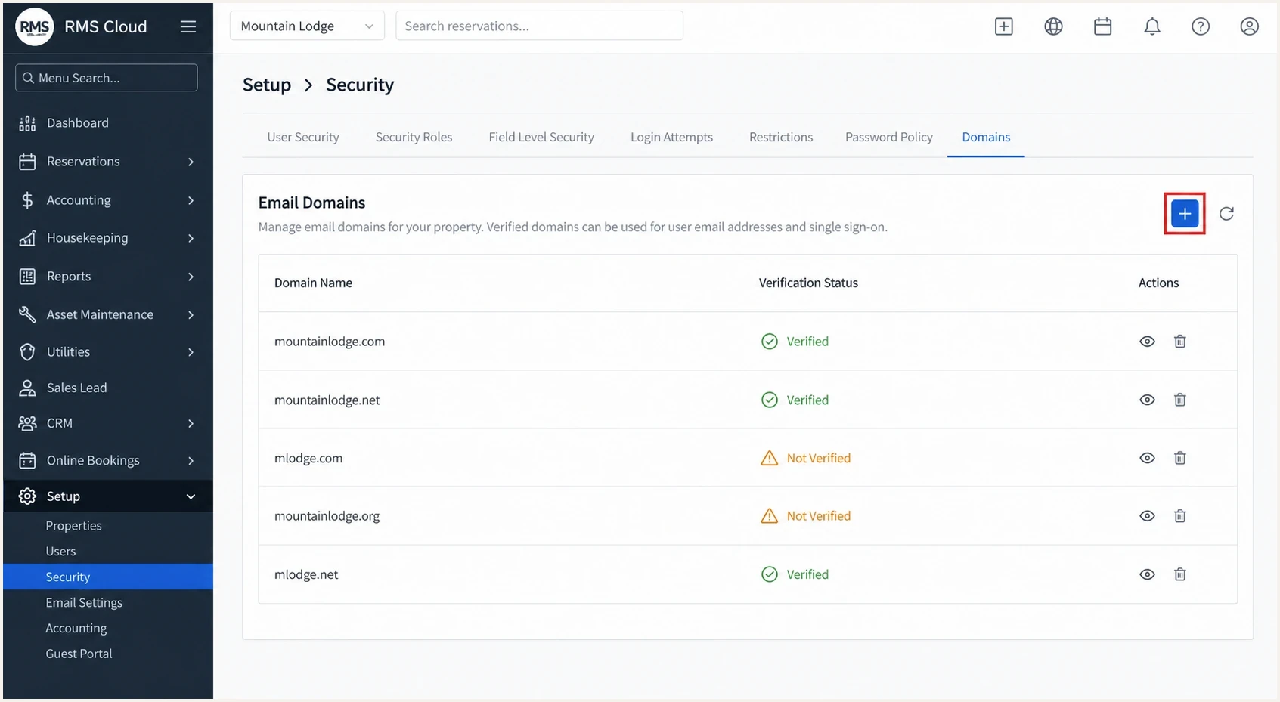View details of mountainlodge.net domain
Image resolution: width=1280 pixels, height=702 pixels.
point(1147,400)
